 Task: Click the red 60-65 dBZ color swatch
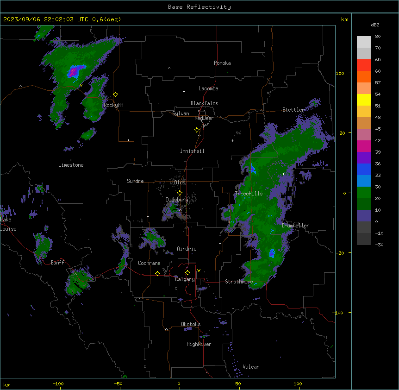pos(364,65)
